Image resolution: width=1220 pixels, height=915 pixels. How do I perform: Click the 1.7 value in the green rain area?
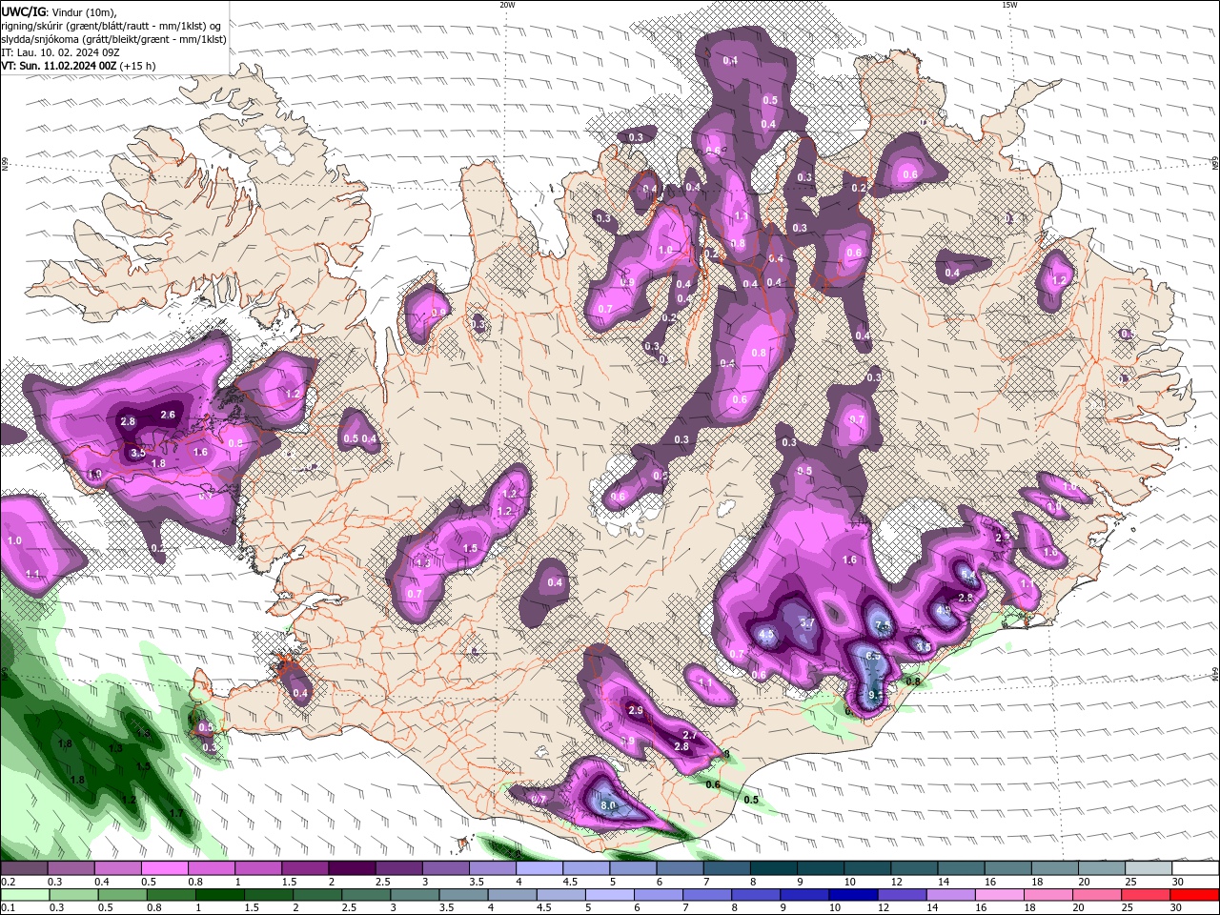click(175, 813)
